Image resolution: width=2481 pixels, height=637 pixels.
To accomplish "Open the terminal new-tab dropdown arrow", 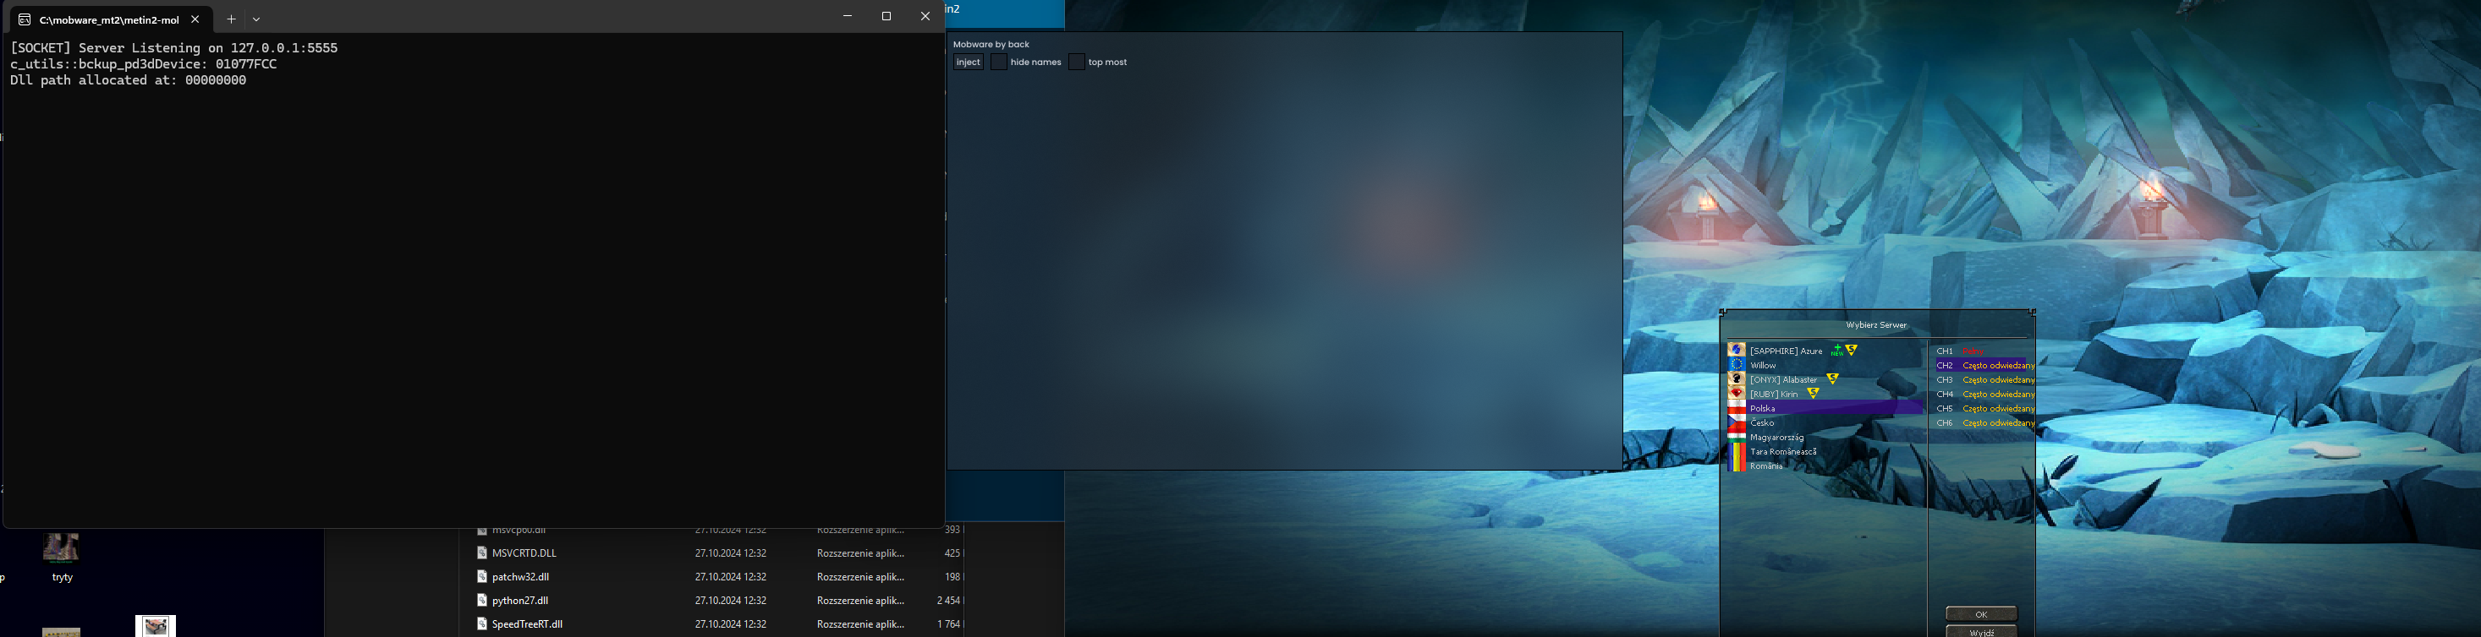I will (x=256, y=19).
